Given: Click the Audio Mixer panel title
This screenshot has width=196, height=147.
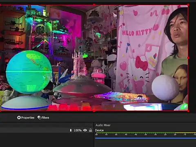Looking at the screenshot, I should 103,125.
